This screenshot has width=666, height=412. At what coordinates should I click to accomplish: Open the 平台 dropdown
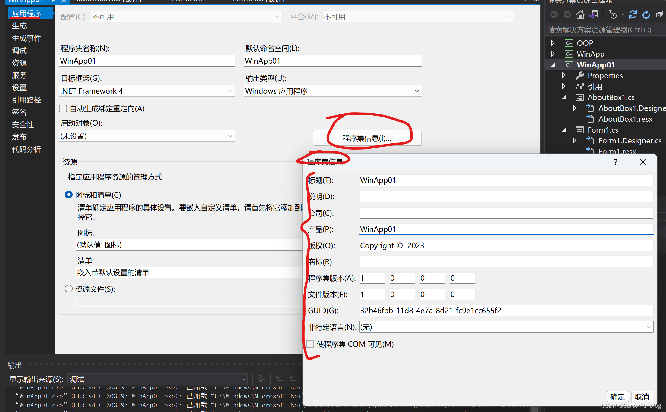tap(418, 17)
